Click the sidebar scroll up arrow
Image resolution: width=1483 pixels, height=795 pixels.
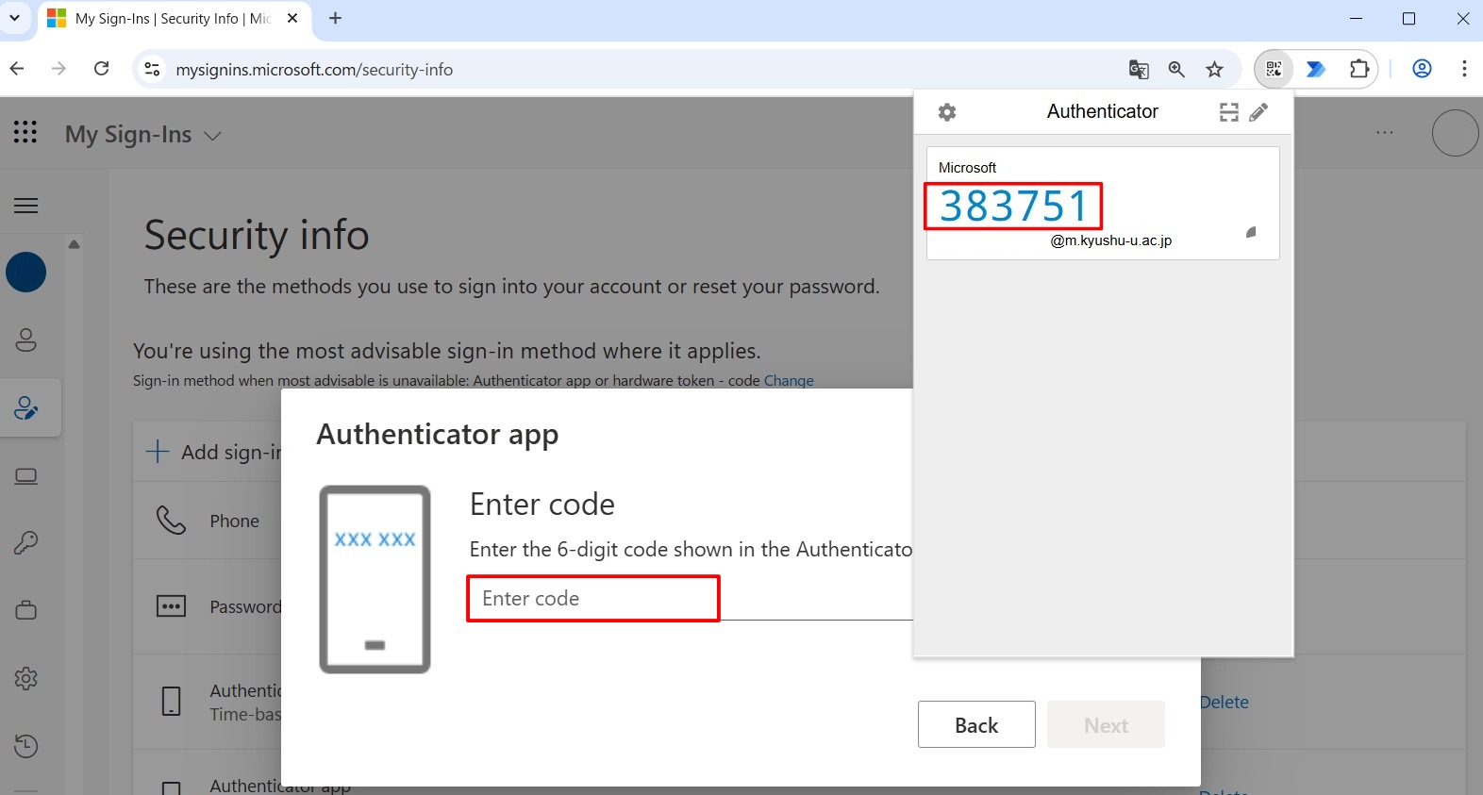tap(74, 244)
